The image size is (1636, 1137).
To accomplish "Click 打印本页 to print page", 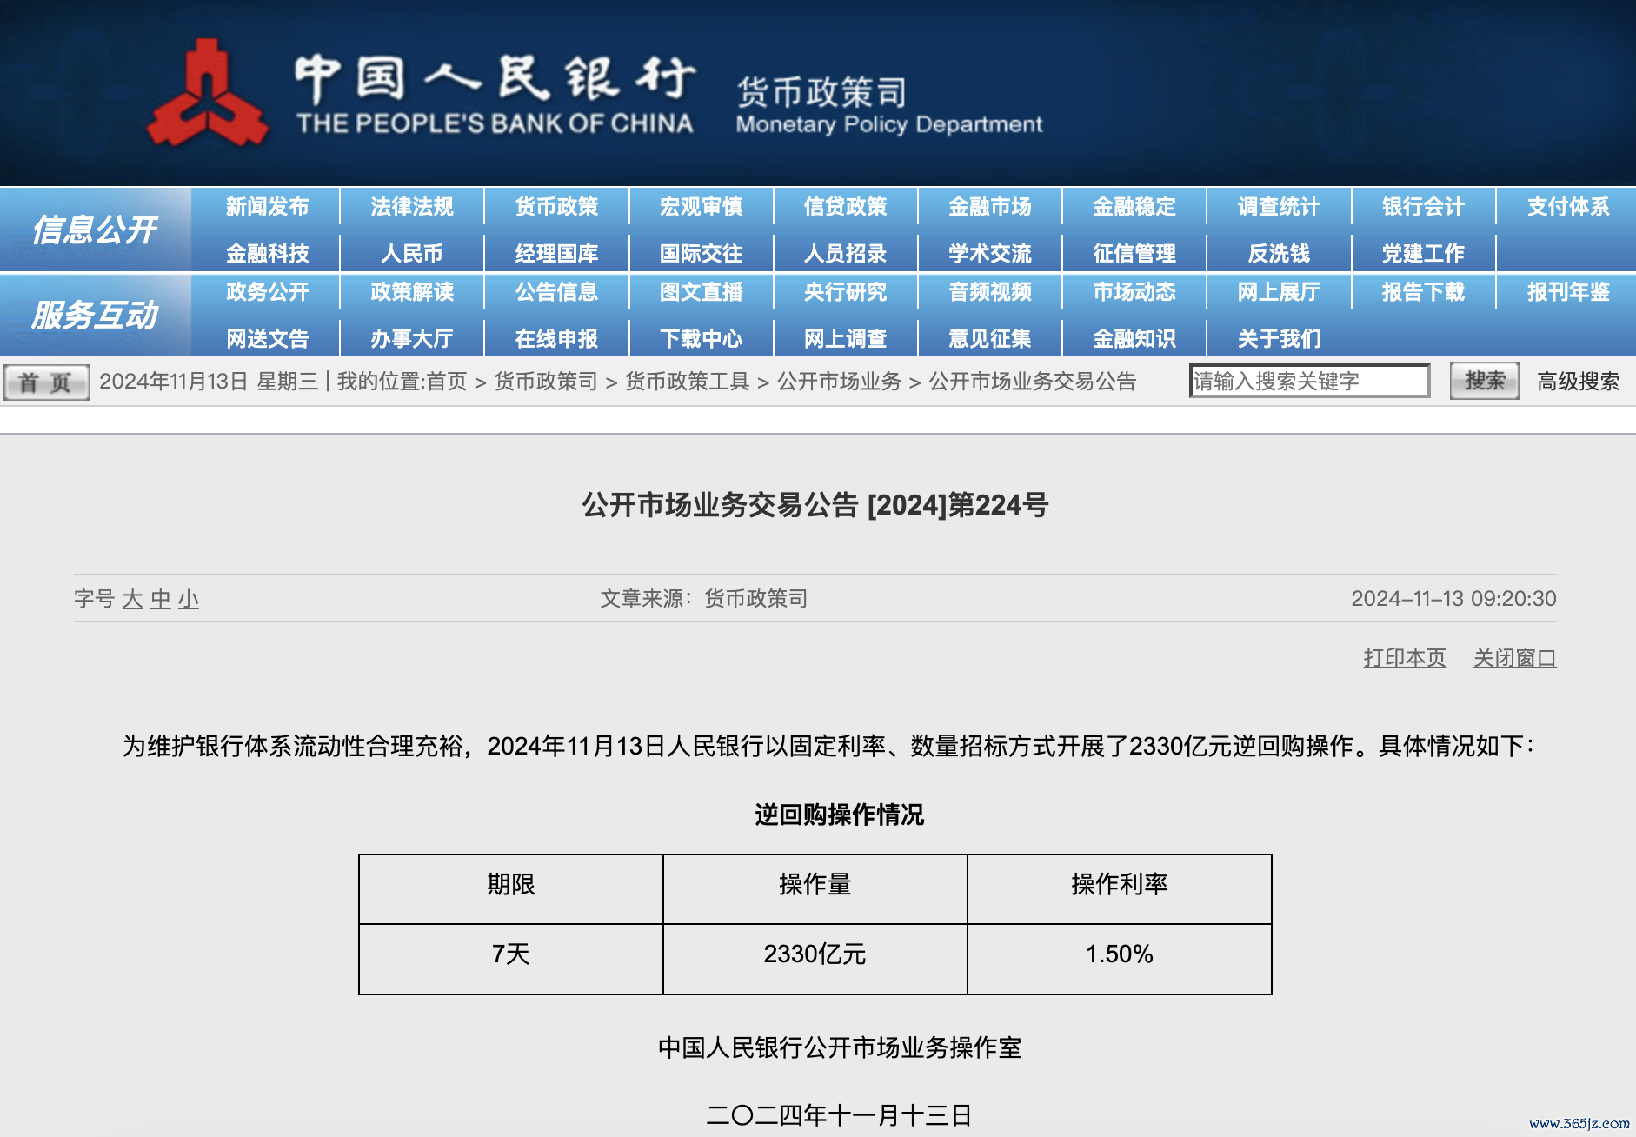I will [1405, 658].
